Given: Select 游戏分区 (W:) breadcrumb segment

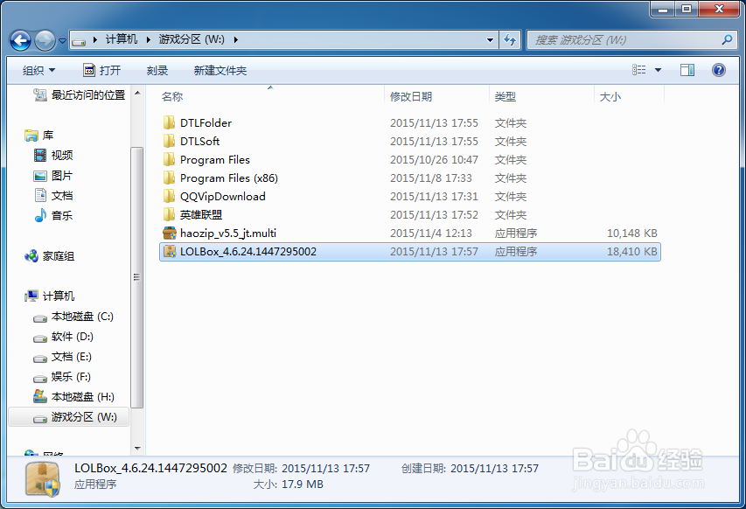Looking at the screenshot, I should click(192, 39).
